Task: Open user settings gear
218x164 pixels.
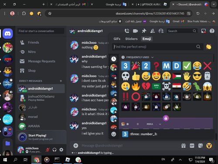Action: 61,150
